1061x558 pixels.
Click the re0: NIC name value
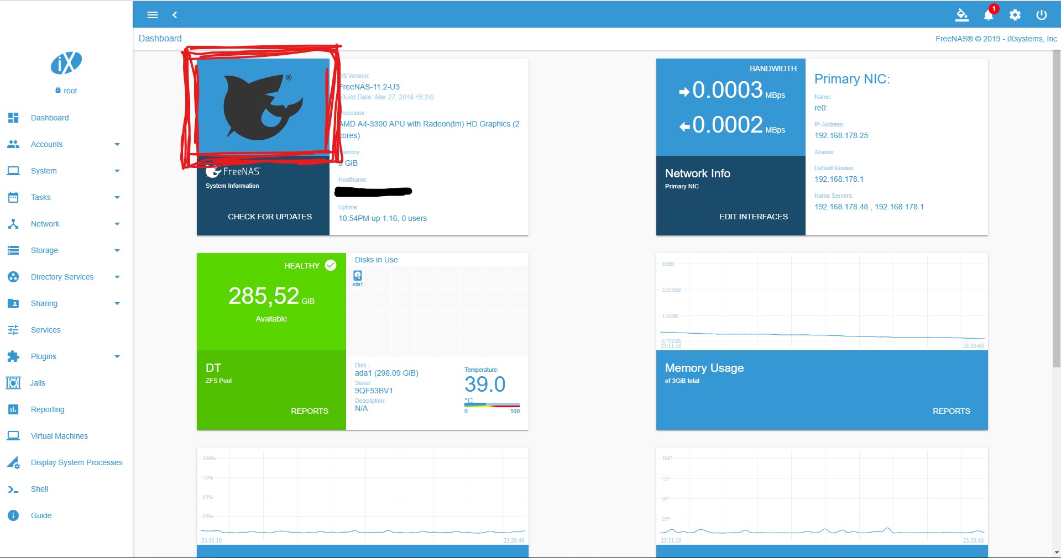820,108
